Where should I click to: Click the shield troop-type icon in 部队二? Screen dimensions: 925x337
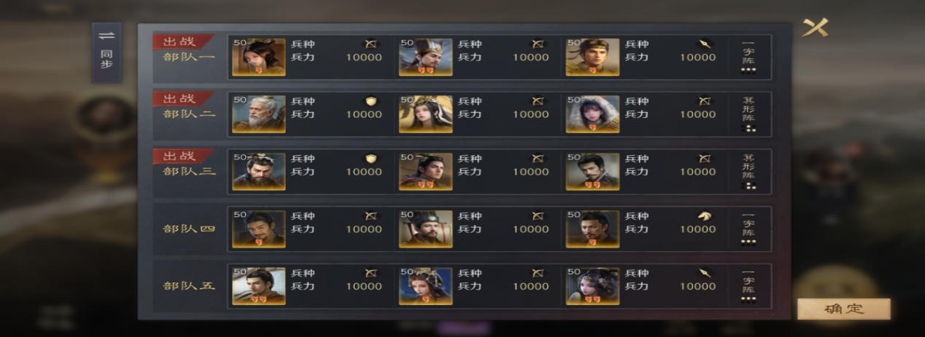pos(371,101)
